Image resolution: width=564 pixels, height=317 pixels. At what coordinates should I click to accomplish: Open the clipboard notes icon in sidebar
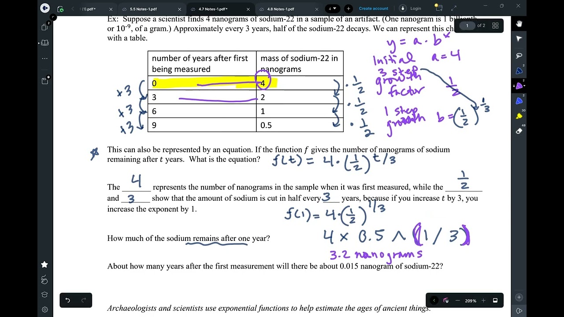click(45, 81)
